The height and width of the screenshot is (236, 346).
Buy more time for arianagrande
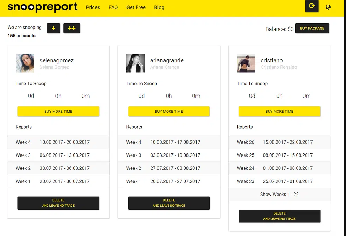169,111
